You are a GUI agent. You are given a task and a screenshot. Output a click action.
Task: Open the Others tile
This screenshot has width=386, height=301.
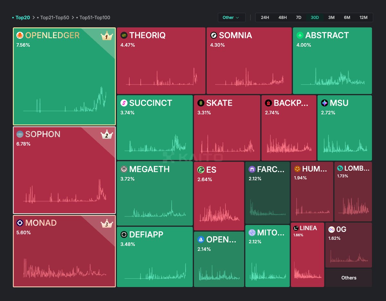349,278
